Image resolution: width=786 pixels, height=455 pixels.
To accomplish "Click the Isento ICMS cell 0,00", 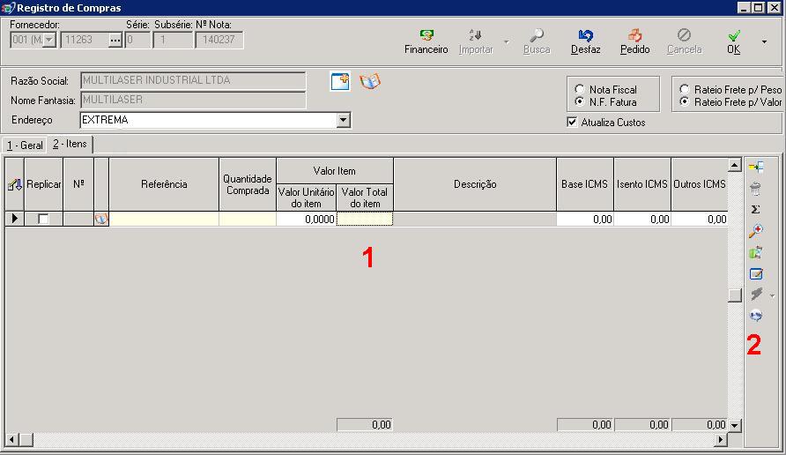I will [x=642, y=219].
